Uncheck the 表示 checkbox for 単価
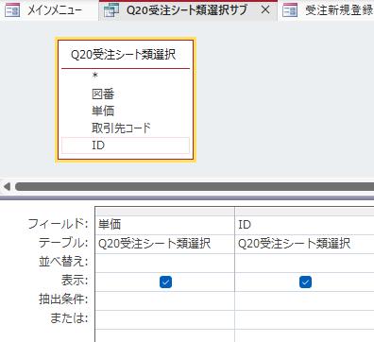The image size is (374, 342). pos(165,282)
